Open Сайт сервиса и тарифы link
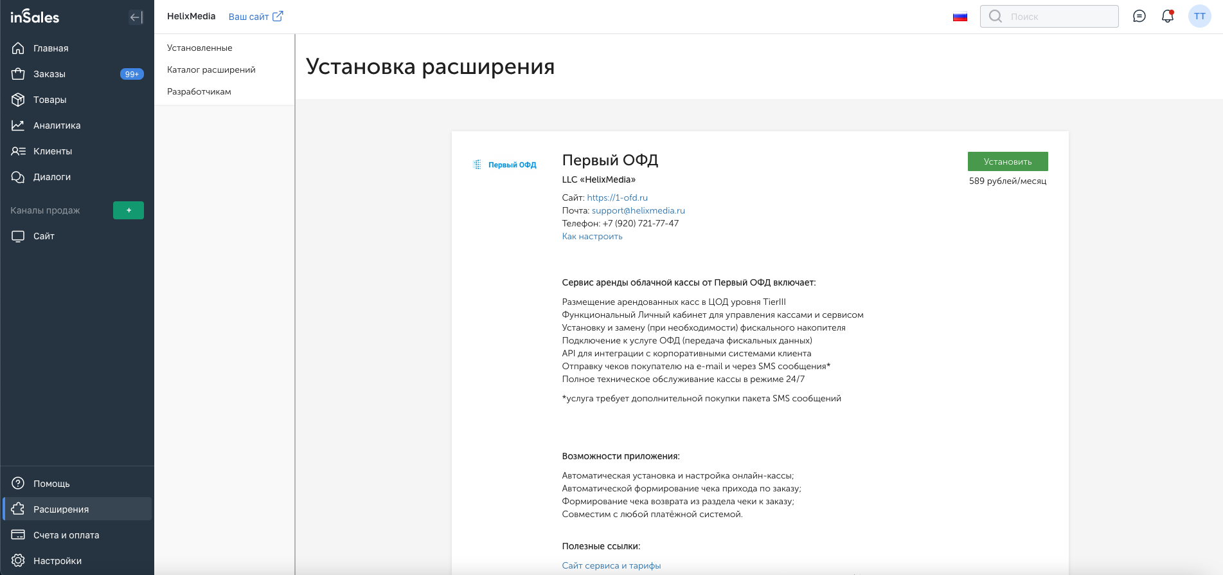This screenshot has height=575, width=1223. tap(611, 565)
